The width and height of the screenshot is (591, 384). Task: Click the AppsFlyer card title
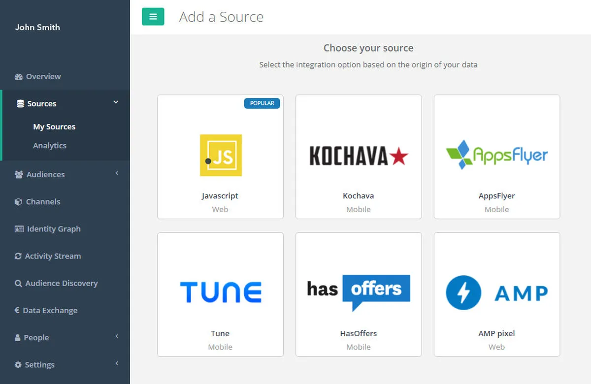coord(497,196)
